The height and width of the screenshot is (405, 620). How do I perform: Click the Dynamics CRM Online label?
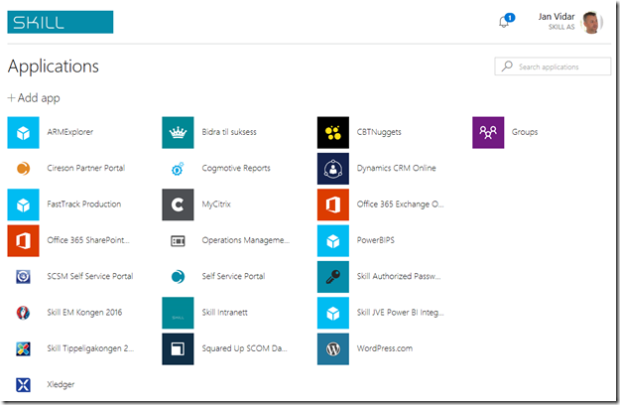396,168
